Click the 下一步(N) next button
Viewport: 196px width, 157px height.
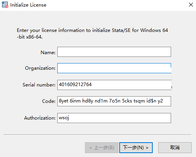(136, 148)
